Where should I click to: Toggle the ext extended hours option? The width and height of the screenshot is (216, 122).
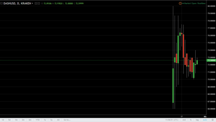tap(184, 120)
